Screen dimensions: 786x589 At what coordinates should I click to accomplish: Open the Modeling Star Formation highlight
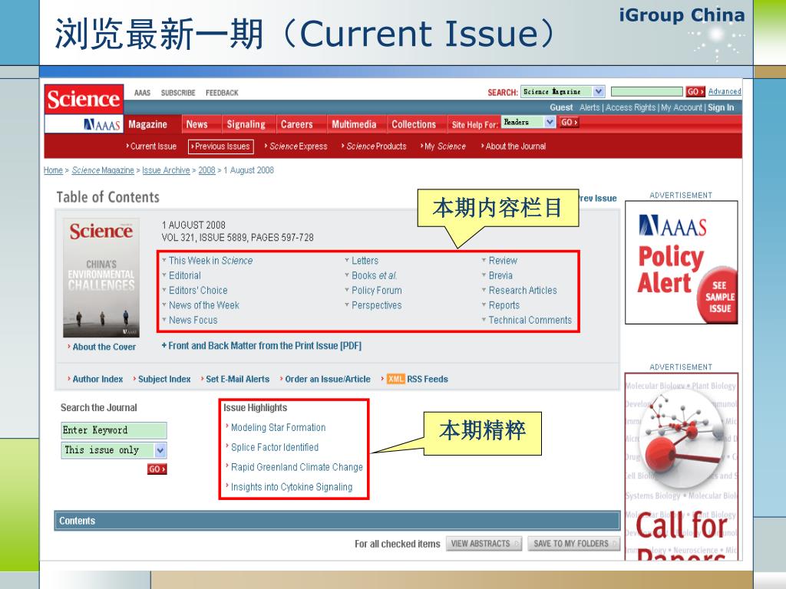click(x=278, y=428)
